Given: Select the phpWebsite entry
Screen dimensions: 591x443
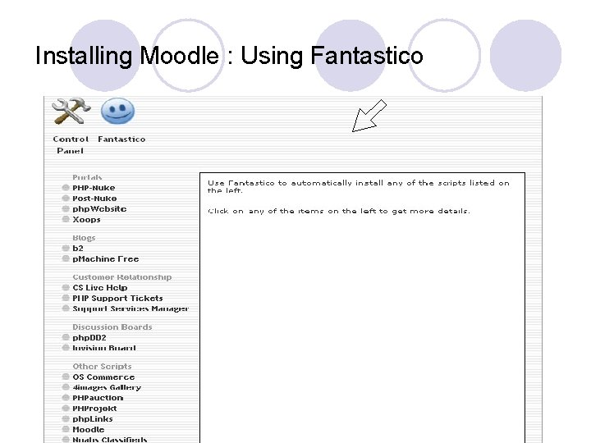Looking at the screenshot, I should tap(99, 208).
